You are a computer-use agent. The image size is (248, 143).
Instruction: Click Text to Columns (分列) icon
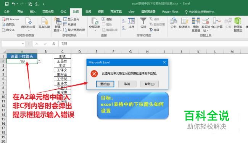coord(174,23)
